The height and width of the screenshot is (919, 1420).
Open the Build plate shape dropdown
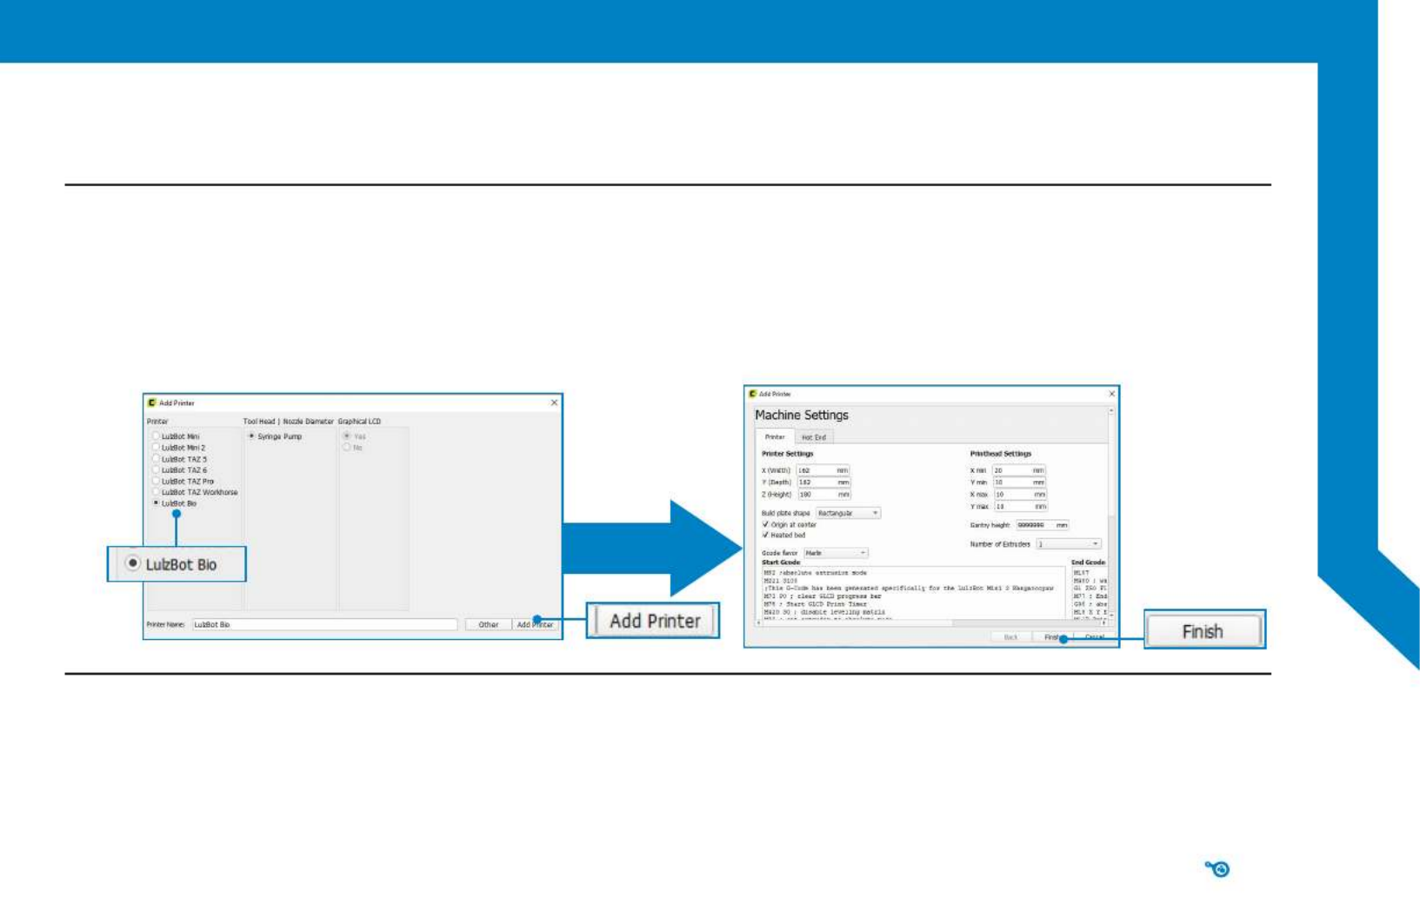pyautogui.click(x=848, y=514)
